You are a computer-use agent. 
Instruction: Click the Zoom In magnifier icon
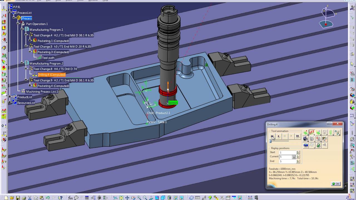click(139, 198)
